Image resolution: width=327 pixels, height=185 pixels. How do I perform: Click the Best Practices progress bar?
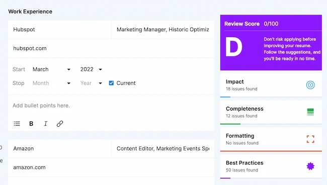click(271, 178)
